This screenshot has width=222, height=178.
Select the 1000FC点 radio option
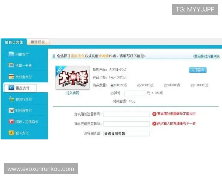click(x=112, y=85)
